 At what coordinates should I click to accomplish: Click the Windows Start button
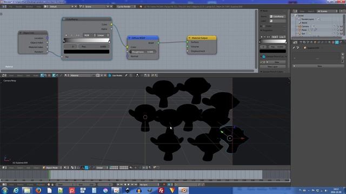(x=5, y=190)
